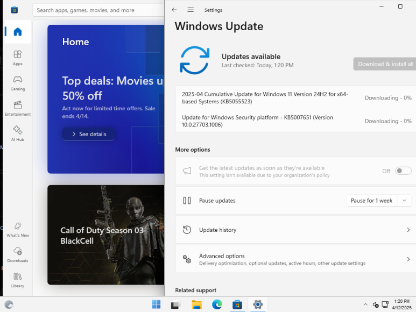Open Advanced options page chevron

(x=408, y=259)
